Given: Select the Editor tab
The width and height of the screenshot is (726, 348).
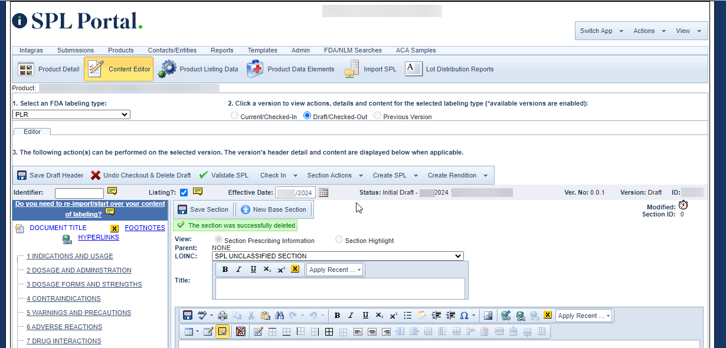Looking at the screenshot, I should (32, 132).
